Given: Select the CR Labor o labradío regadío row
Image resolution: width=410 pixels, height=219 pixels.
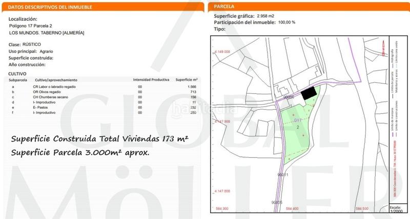Looking at the screenshot, I should coord(54,87).
